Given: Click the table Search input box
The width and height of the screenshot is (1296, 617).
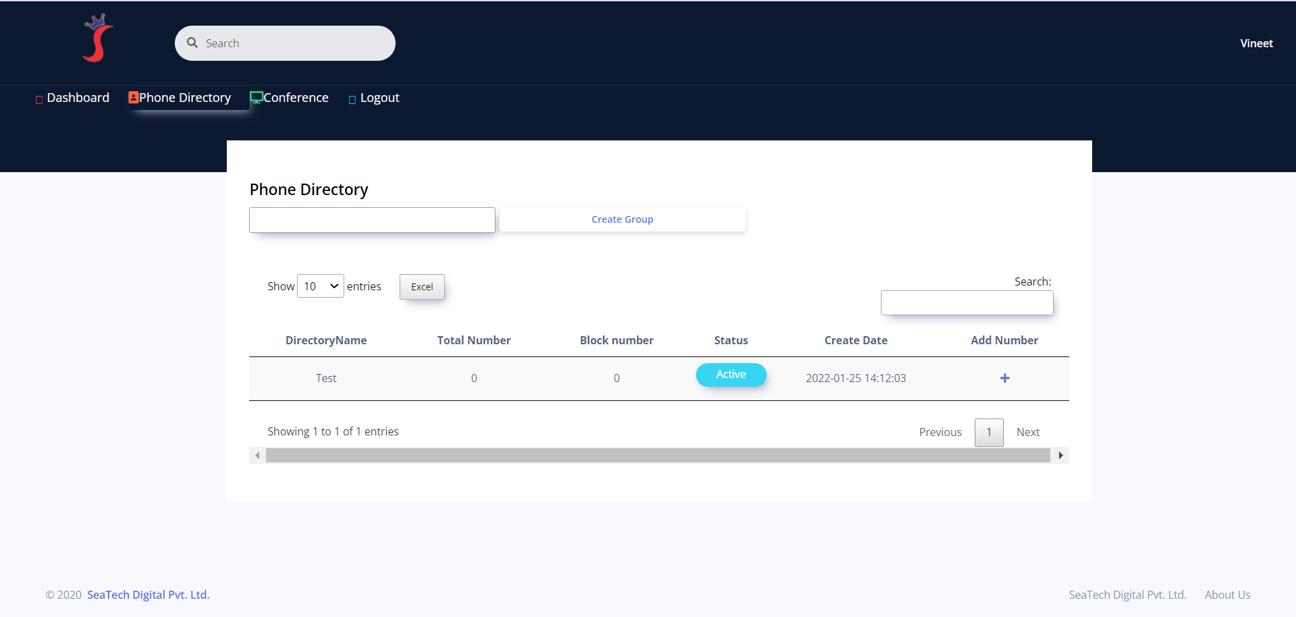Looking at the screenshot, I should pos(967,303).
